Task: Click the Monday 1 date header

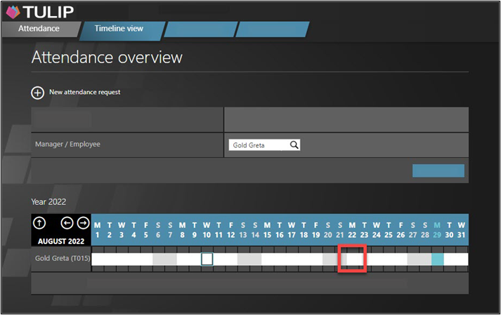Action: [x=98, y=229]
